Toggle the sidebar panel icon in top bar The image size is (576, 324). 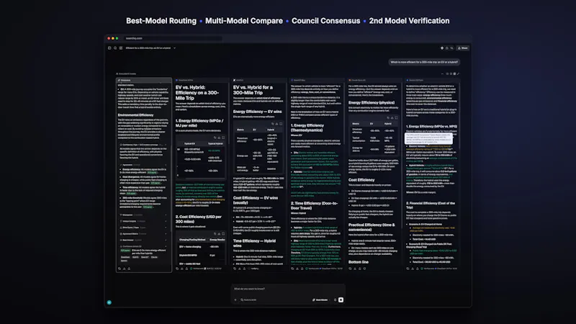point(109,48)
